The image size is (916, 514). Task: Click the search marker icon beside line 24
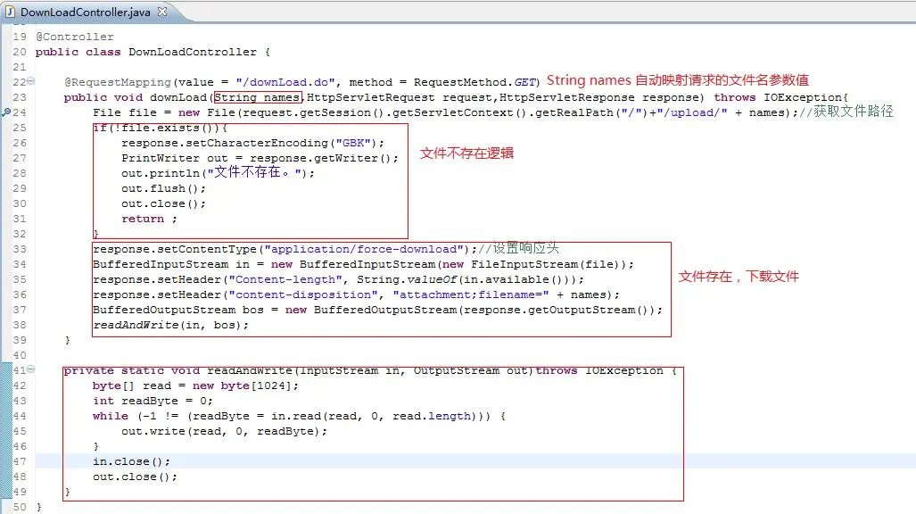6,112
